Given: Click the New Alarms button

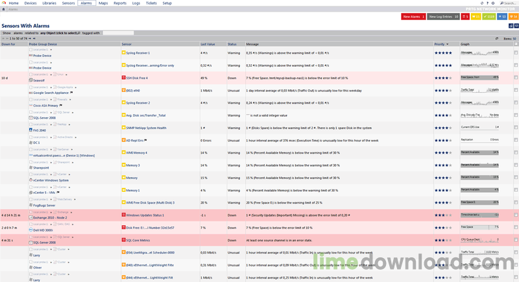Looking at the screenshot, I should click(413, 16).
